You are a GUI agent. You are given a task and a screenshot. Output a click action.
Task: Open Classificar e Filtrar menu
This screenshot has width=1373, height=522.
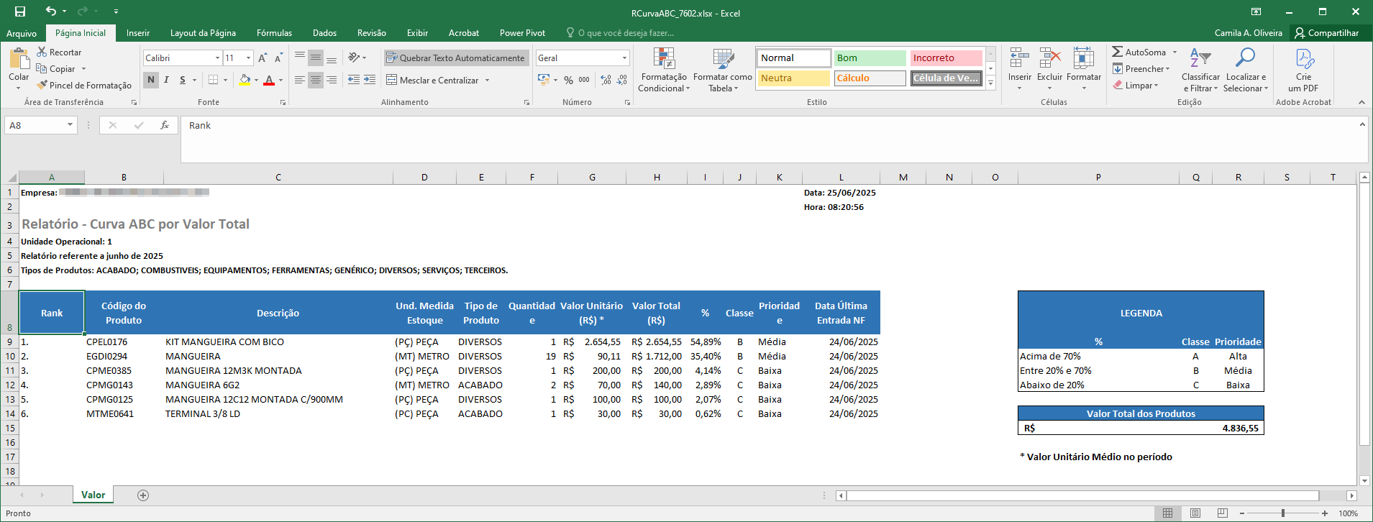point(1200,70)
